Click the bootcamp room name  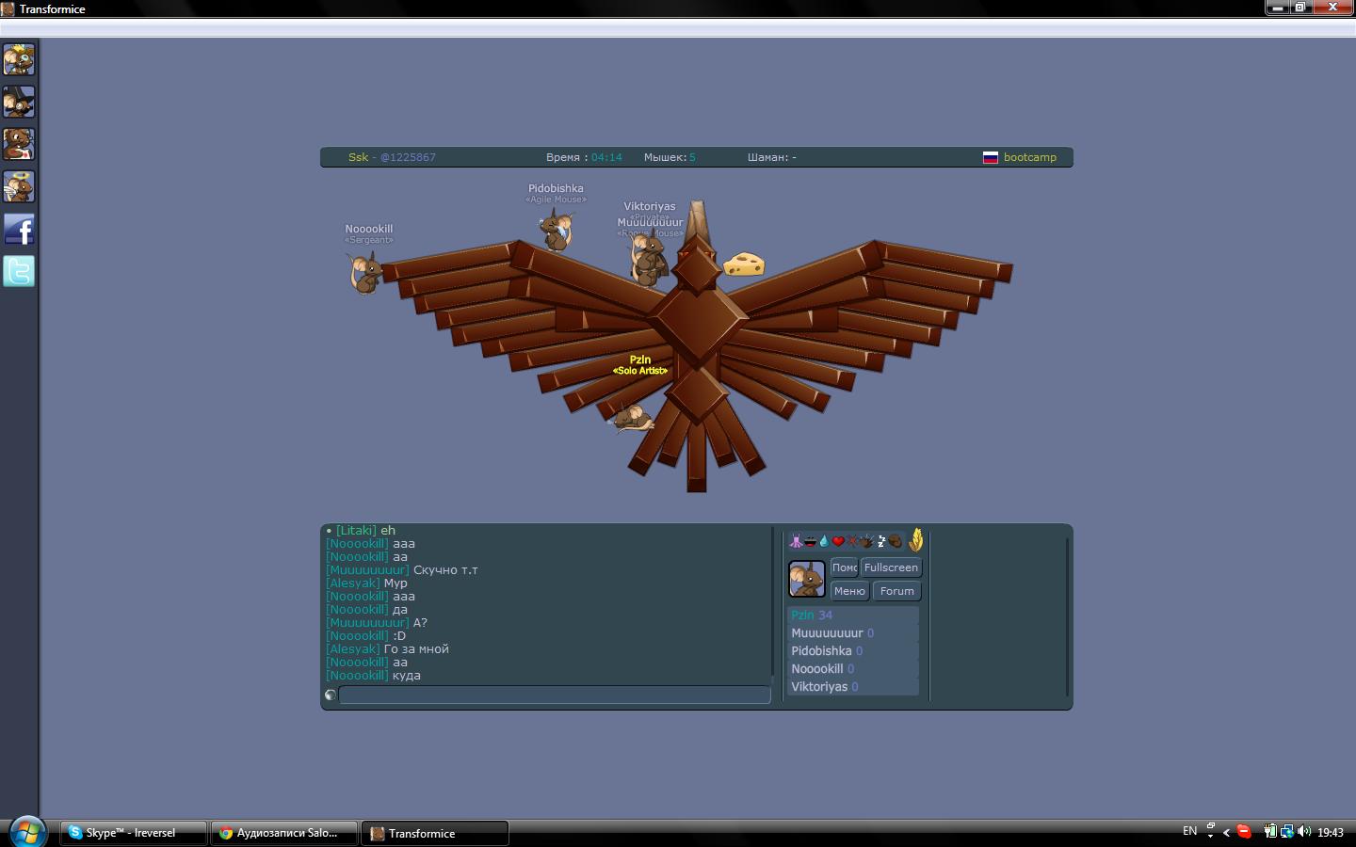pos(1030,157)
